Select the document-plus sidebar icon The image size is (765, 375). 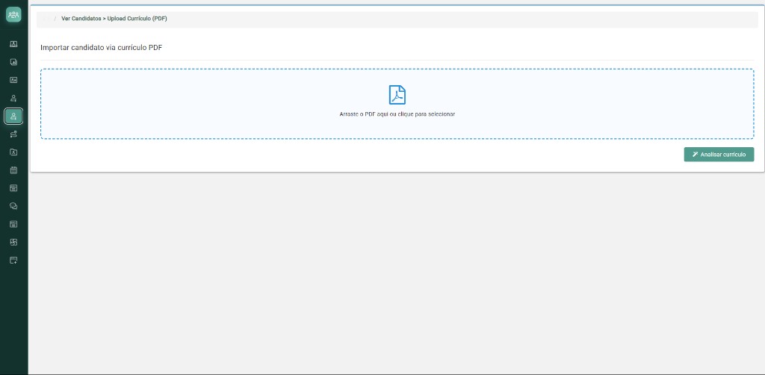pyautogui.click(x=13, y=62)
